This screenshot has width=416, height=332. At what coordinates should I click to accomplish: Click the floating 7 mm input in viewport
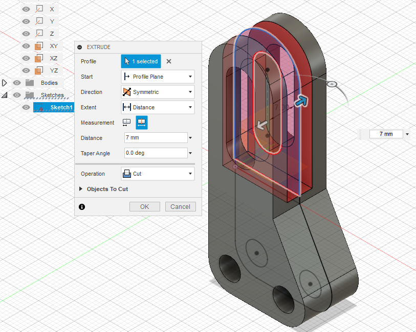(386, 134)
